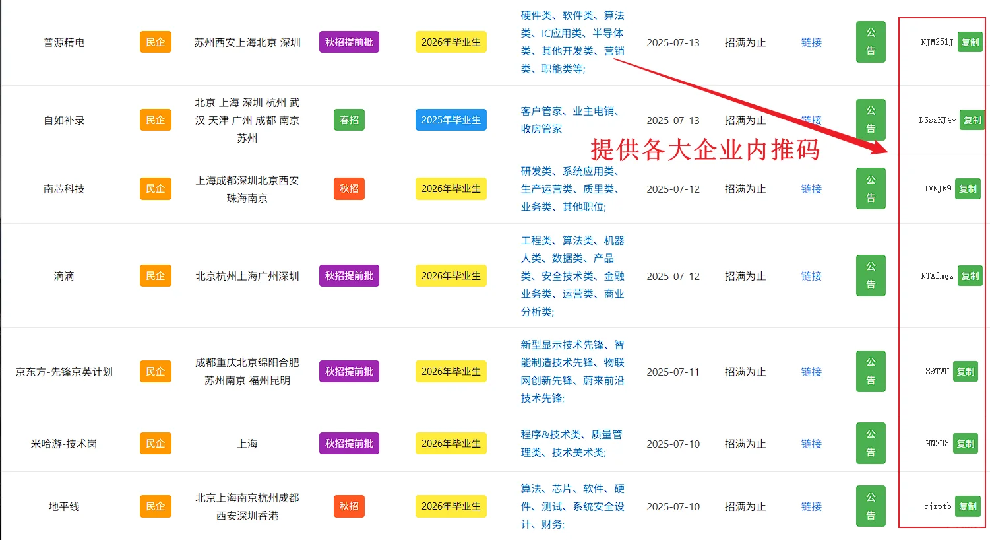
Task: Select the 秋招提前批 tag for 京东方
Action: [x=349, y=372]
